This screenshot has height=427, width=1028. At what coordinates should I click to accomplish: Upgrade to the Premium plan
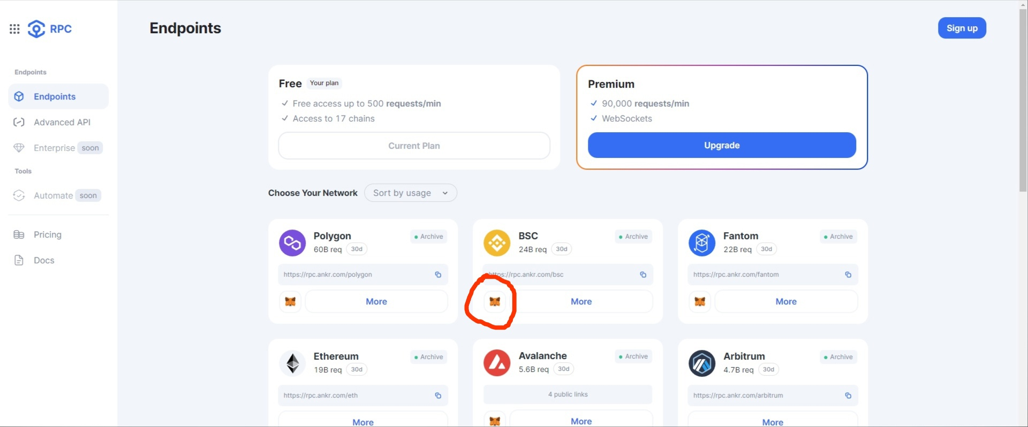tap(722, 145)
